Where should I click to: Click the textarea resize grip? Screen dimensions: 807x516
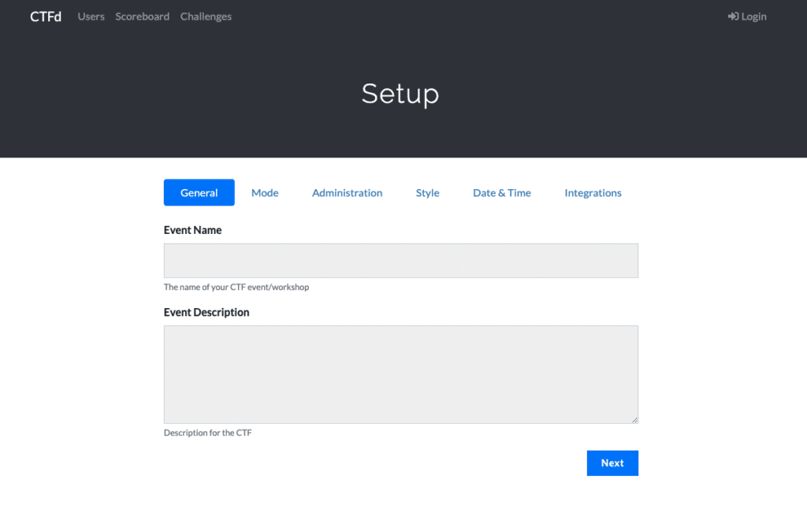635,420
